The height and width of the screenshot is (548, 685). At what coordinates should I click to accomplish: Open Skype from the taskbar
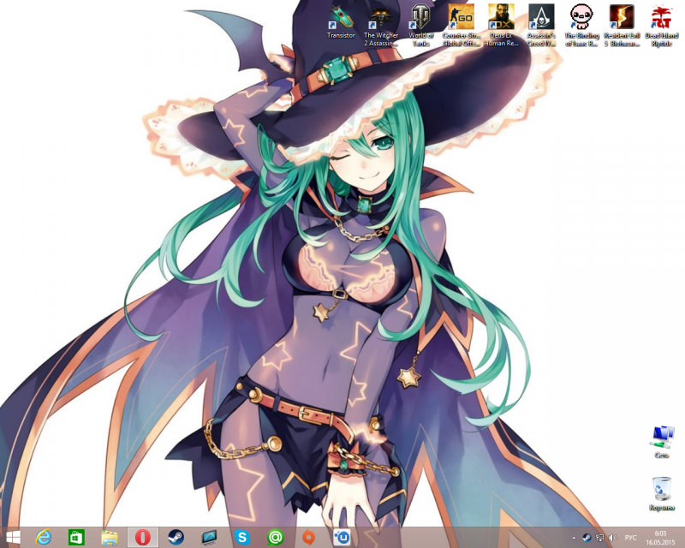click(242, 537)
